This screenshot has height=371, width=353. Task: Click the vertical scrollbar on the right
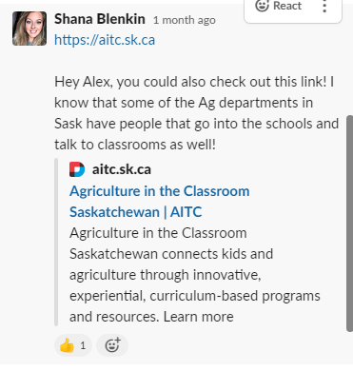click(349, 224)
